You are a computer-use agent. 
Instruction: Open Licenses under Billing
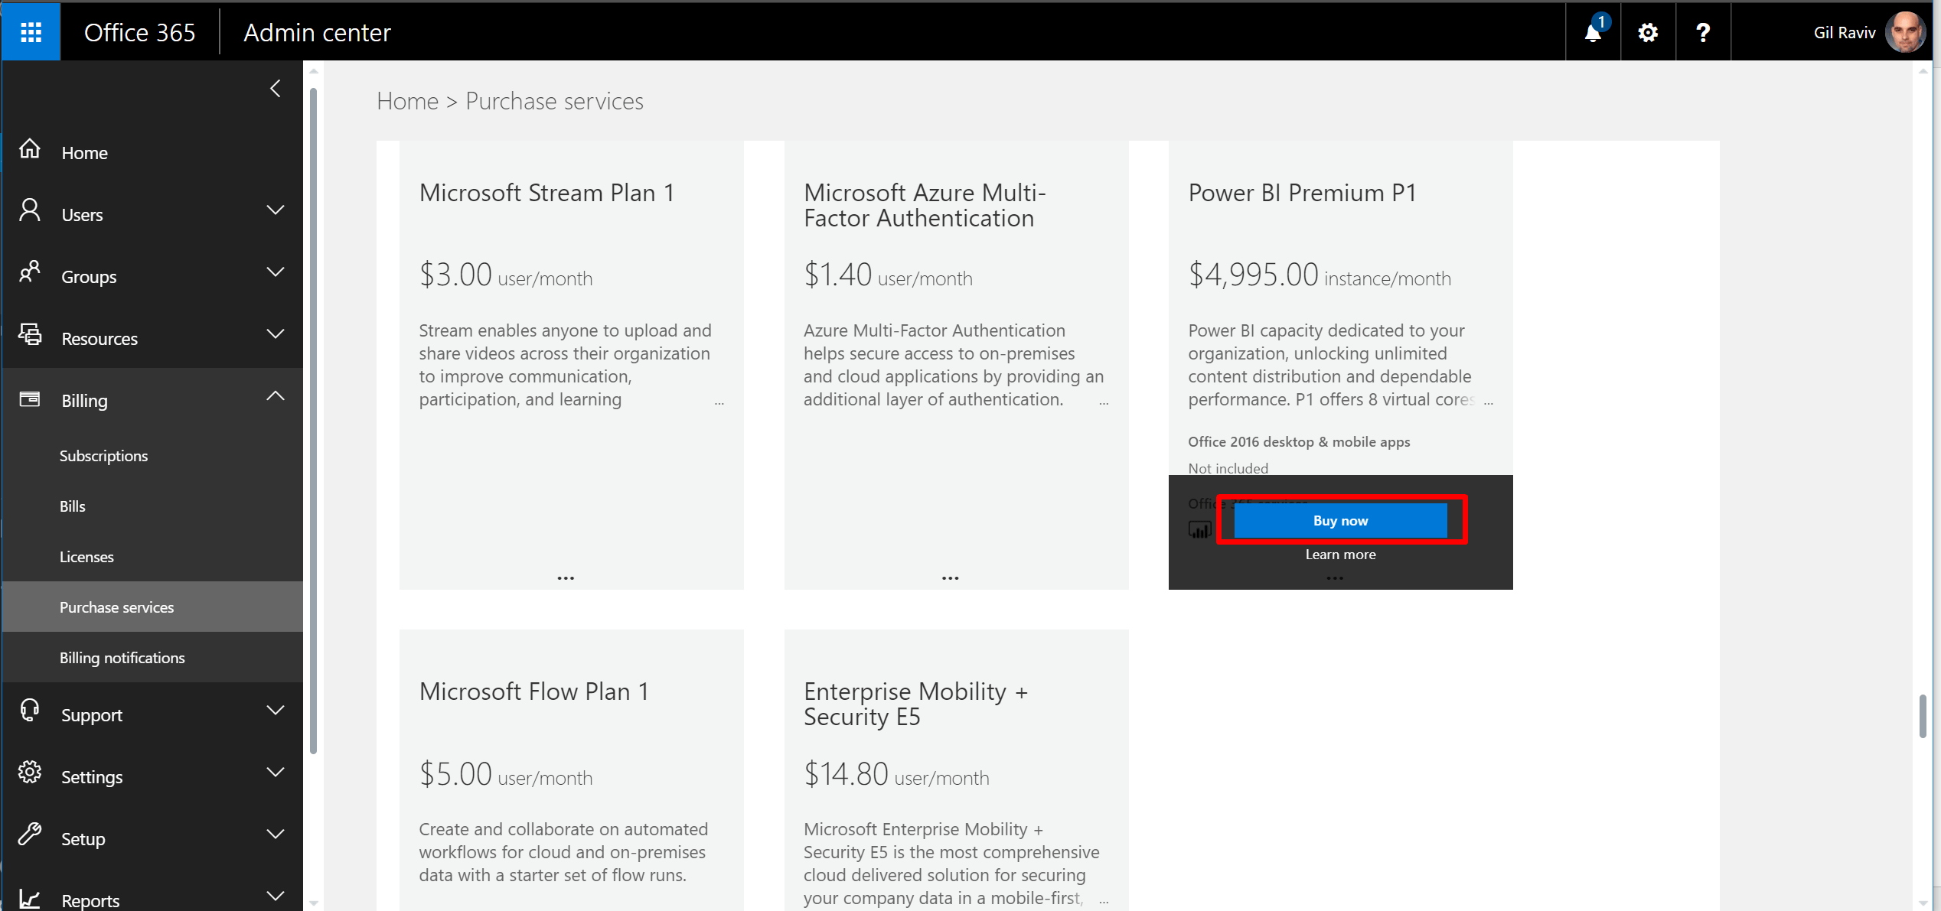[86, 557]
